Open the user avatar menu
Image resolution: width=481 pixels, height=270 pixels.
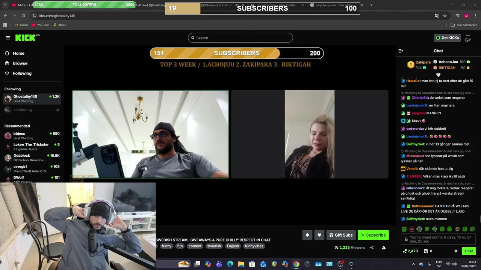468,38
